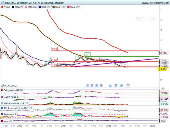Click the fourth blue event document icon
The height and width of the screenshot is (128, 170).
pos(101,86)
